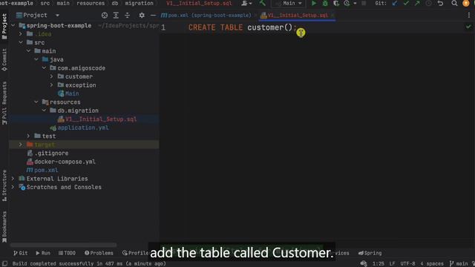Collapse the java folder

coord(36,59)
